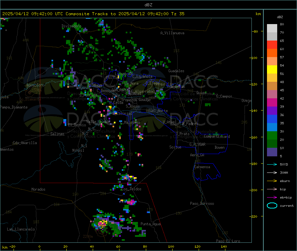Viewport: 297px width, 251px height.
Task: Click the Atuel_Norte map label
Action: pyautogui.click(x=157, y=111)
